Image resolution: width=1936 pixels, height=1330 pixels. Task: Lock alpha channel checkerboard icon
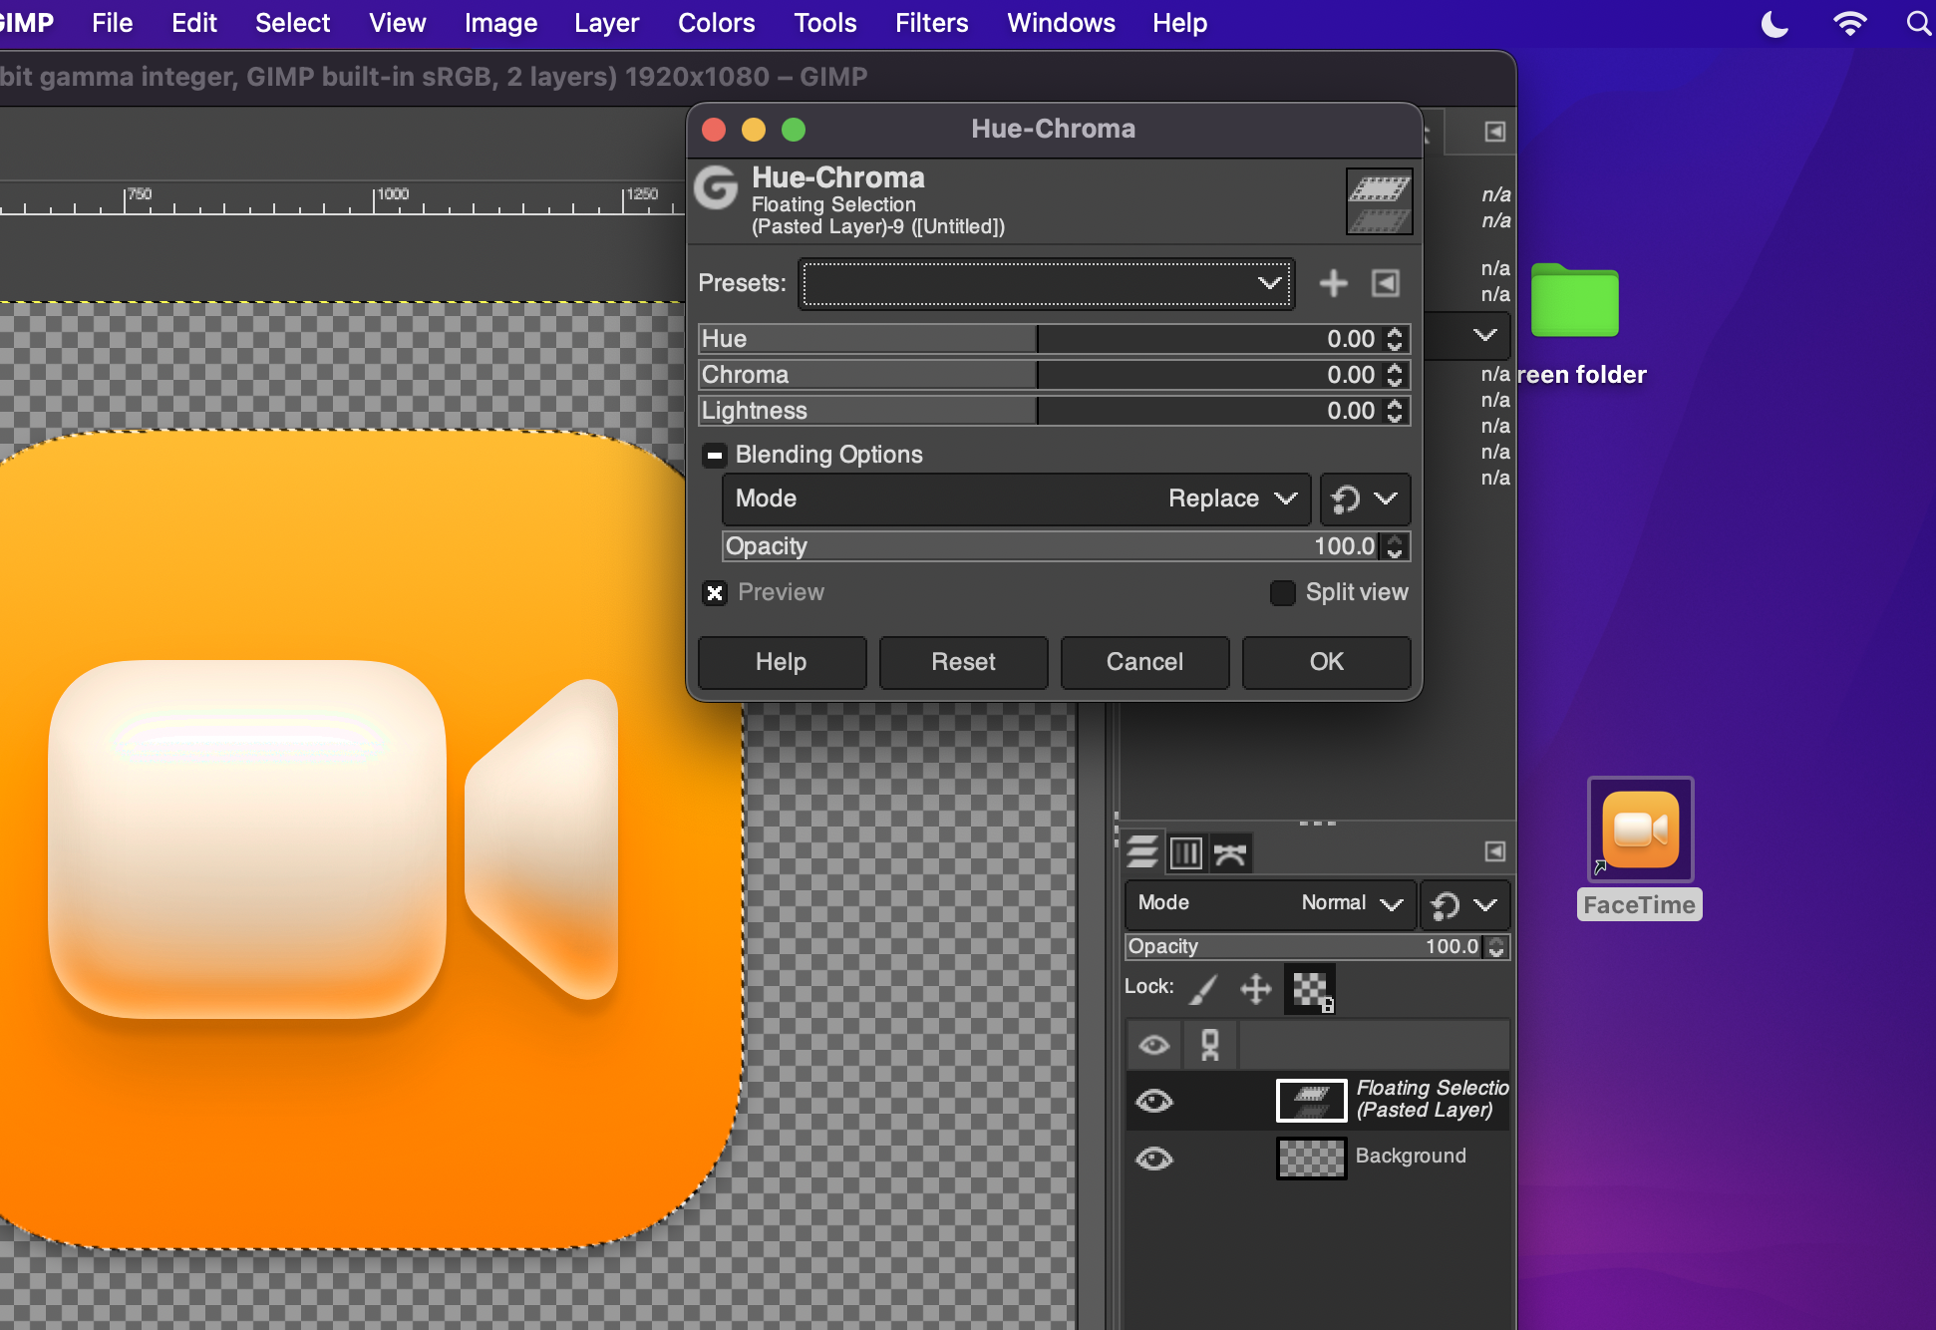click(1310, 988)
